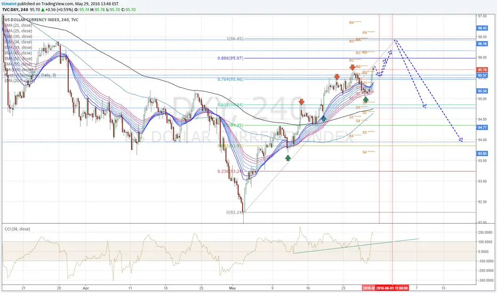Select the EMA (50, close) legend entry
Screen dimensions: 497x293
click(18, 59)
